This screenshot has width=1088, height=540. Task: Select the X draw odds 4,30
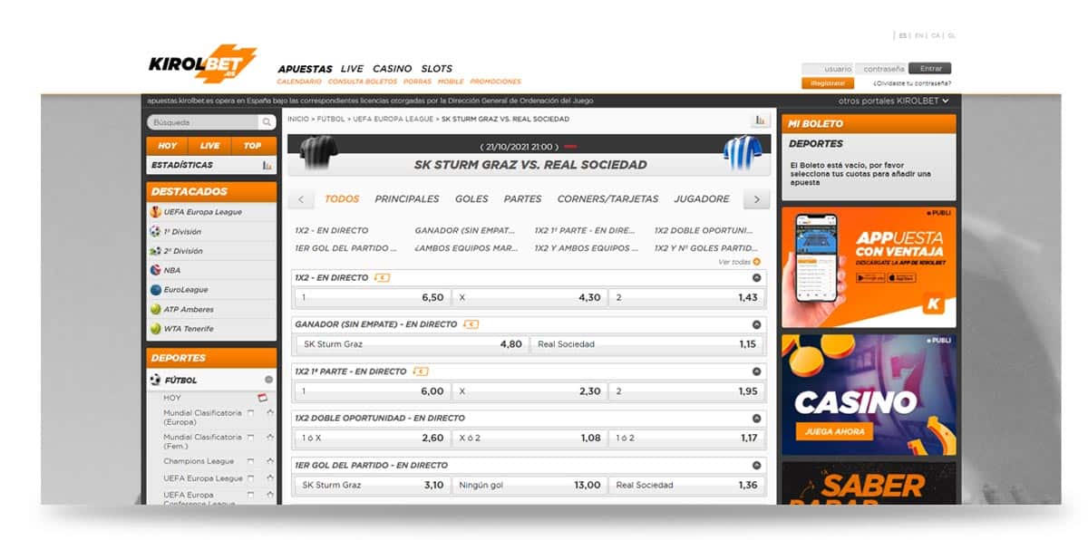[x=529, y=297]
